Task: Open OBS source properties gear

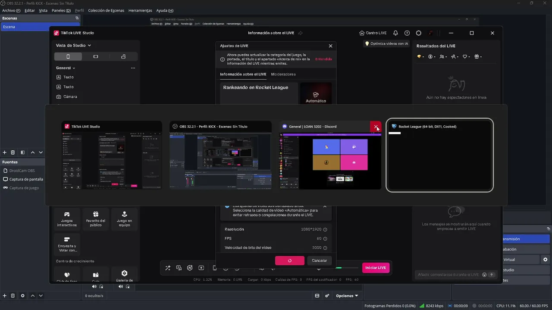Action: [23, 296]
